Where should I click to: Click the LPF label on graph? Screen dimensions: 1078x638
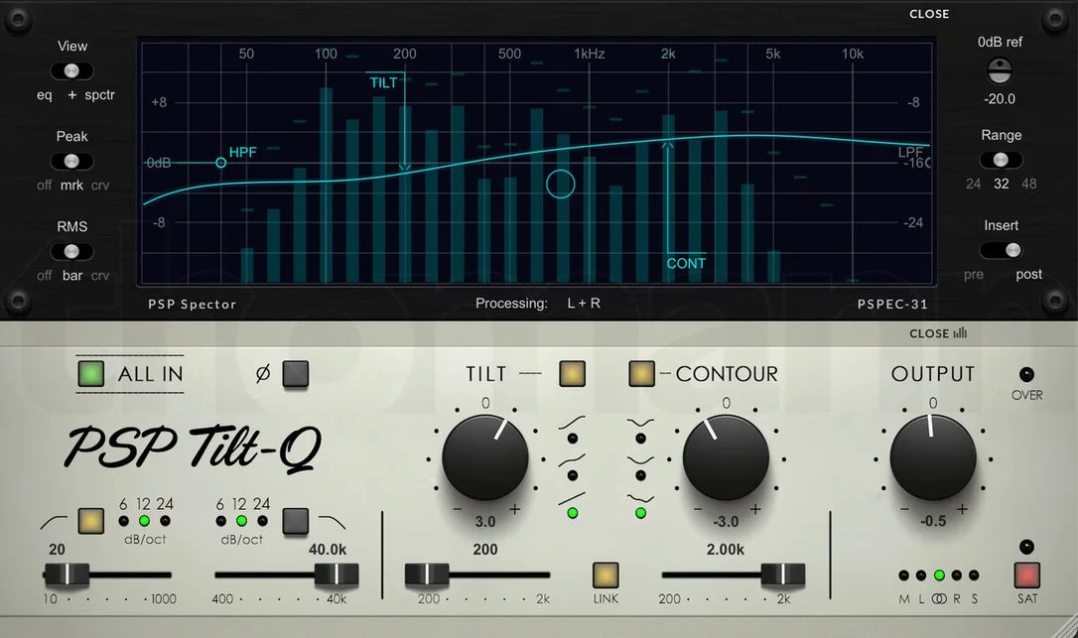coord(911,152)
